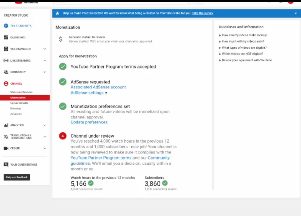Open the AdSense settings link
The width and height of the screenshot is (301, 216).
coord(87,93)
